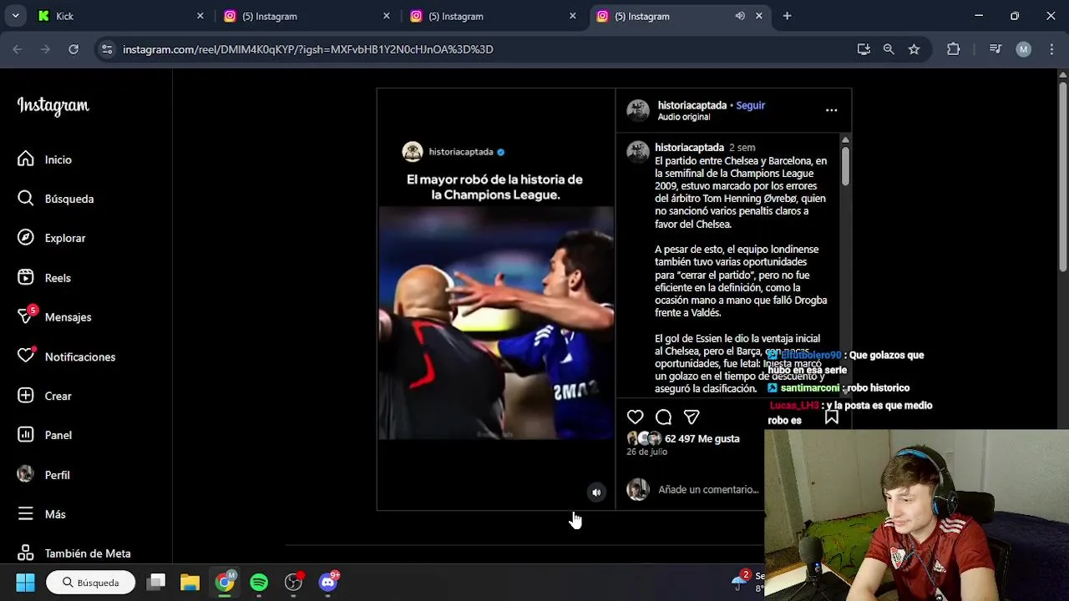Open También de Meta
The height and width of the screenshot is (601, 1069).
[73, 553]
